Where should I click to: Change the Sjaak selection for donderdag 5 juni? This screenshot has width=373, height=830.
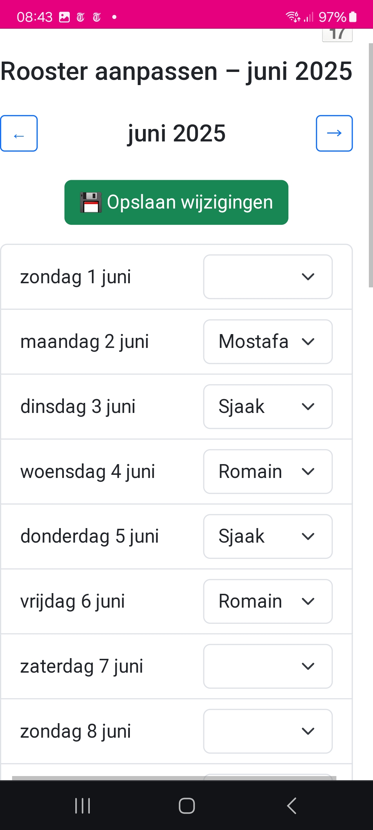[x=268, y=536]
